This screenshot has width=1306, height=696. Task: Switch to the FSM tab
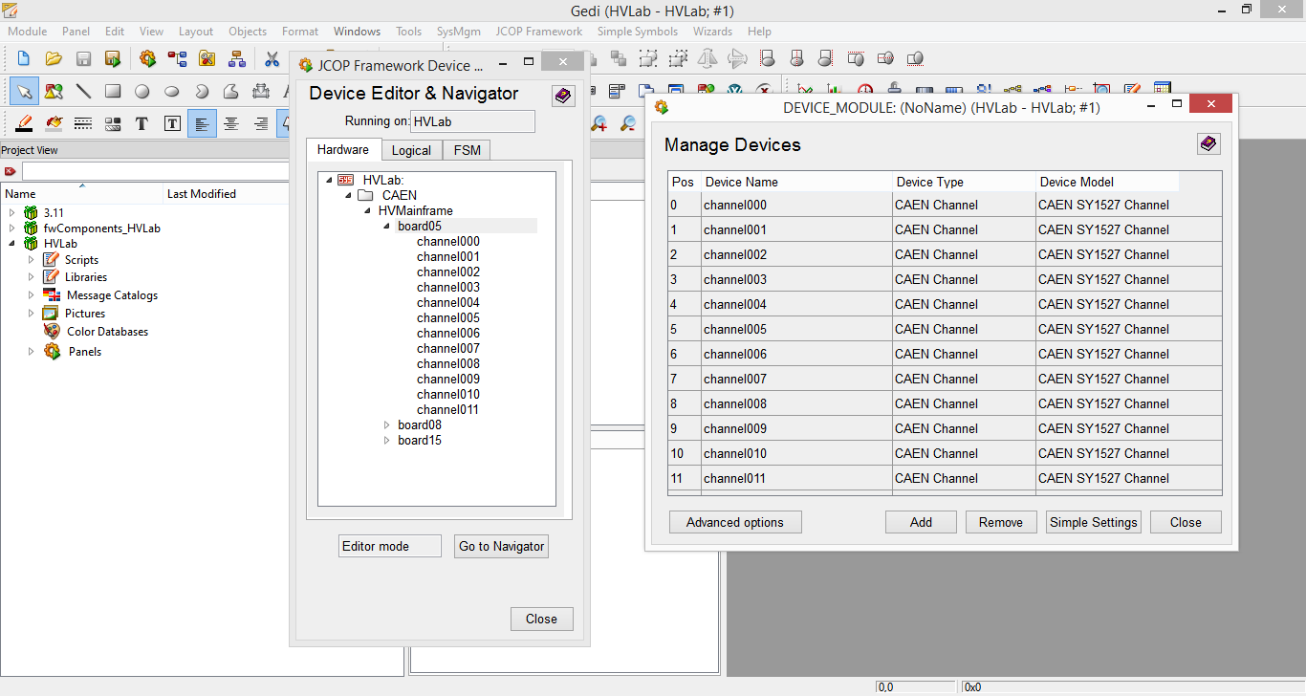click(x=468, y=150)
